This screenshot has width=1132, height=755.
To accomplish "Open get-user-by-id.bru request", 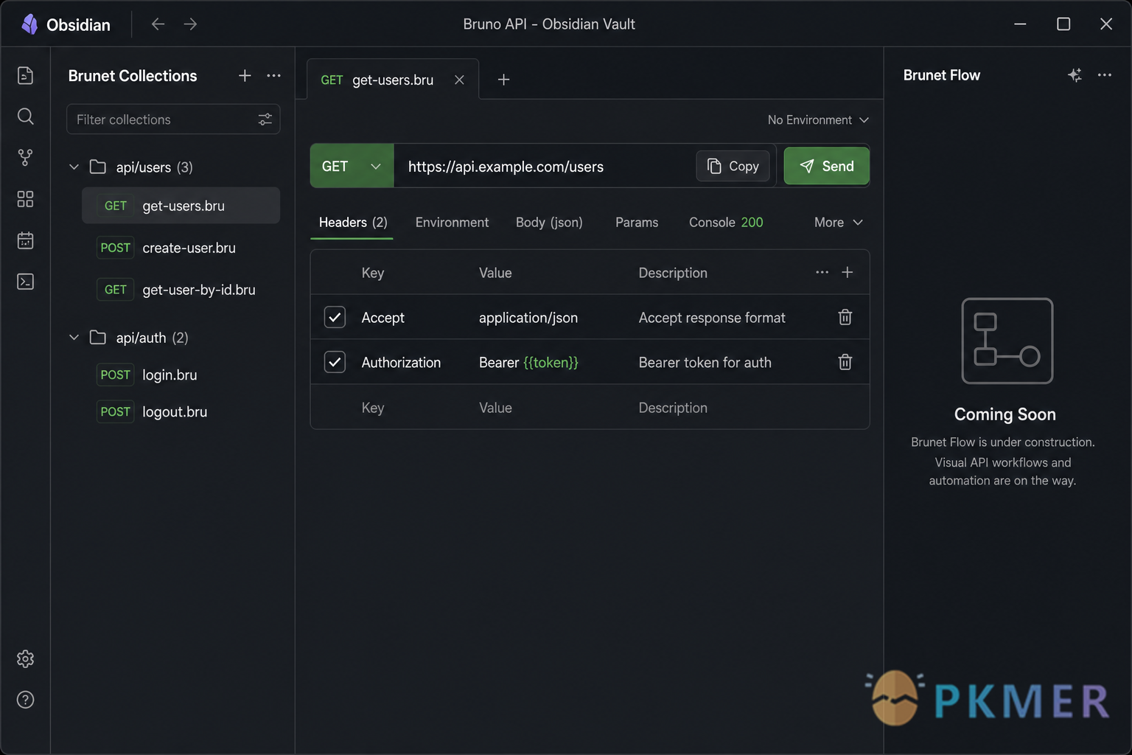I will (x=181, y=290).
